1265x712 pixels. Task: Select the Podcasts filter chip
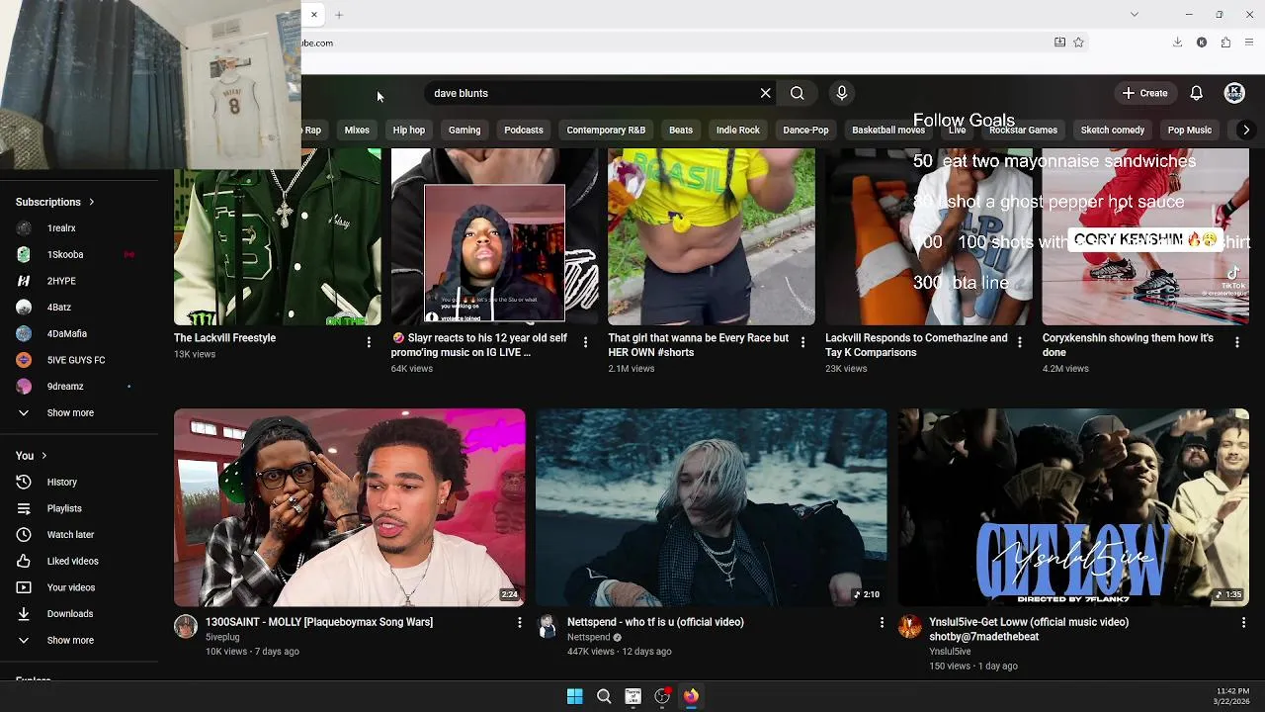[x=524, y=130]
